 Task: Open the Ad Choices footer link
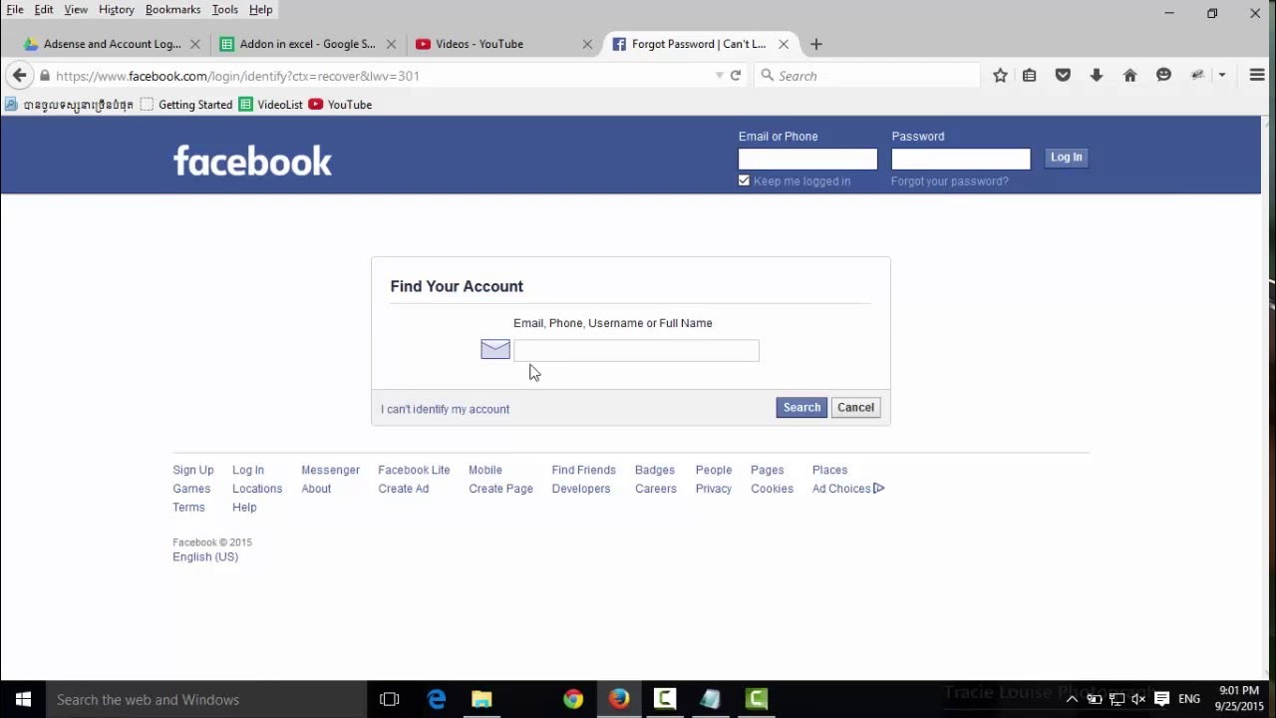[x=847, y=489]
